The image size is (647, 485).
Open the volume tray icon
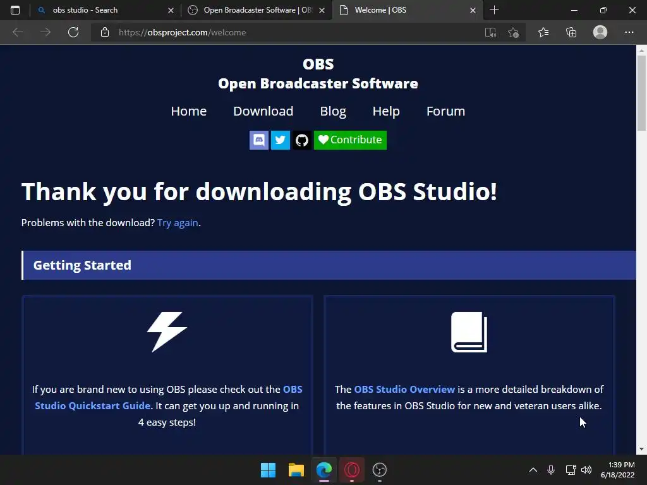(x=586, y=470)
